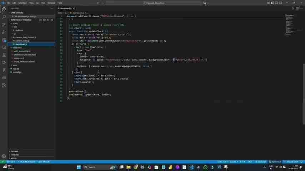The image size is (305, 171).
Task: Open the Terminal menu
Action: 51,3
